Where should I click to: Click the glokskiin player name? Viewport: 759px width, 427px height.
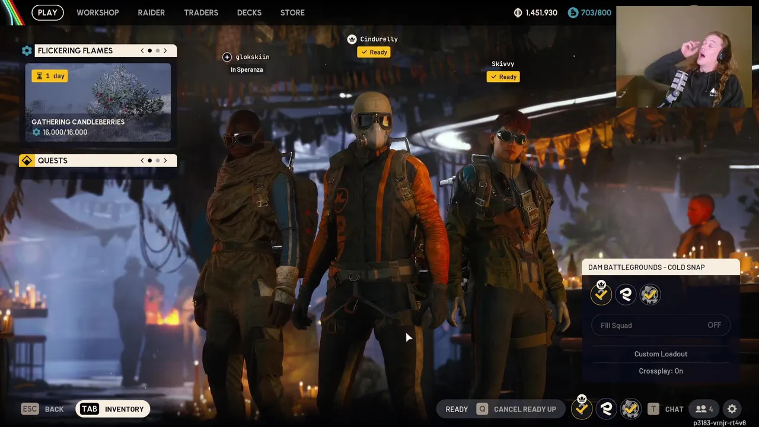[253, 57]
